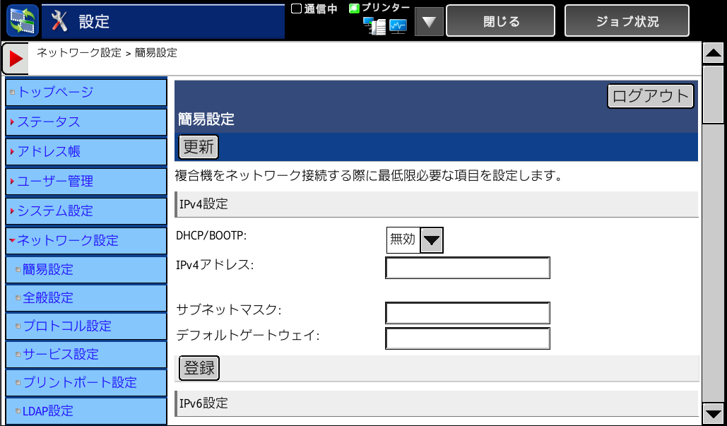Image resolution: width=727 pixels, height=426 pixels.
Task: Click the down arrow next to printer status
Action: tap(429, 20)
